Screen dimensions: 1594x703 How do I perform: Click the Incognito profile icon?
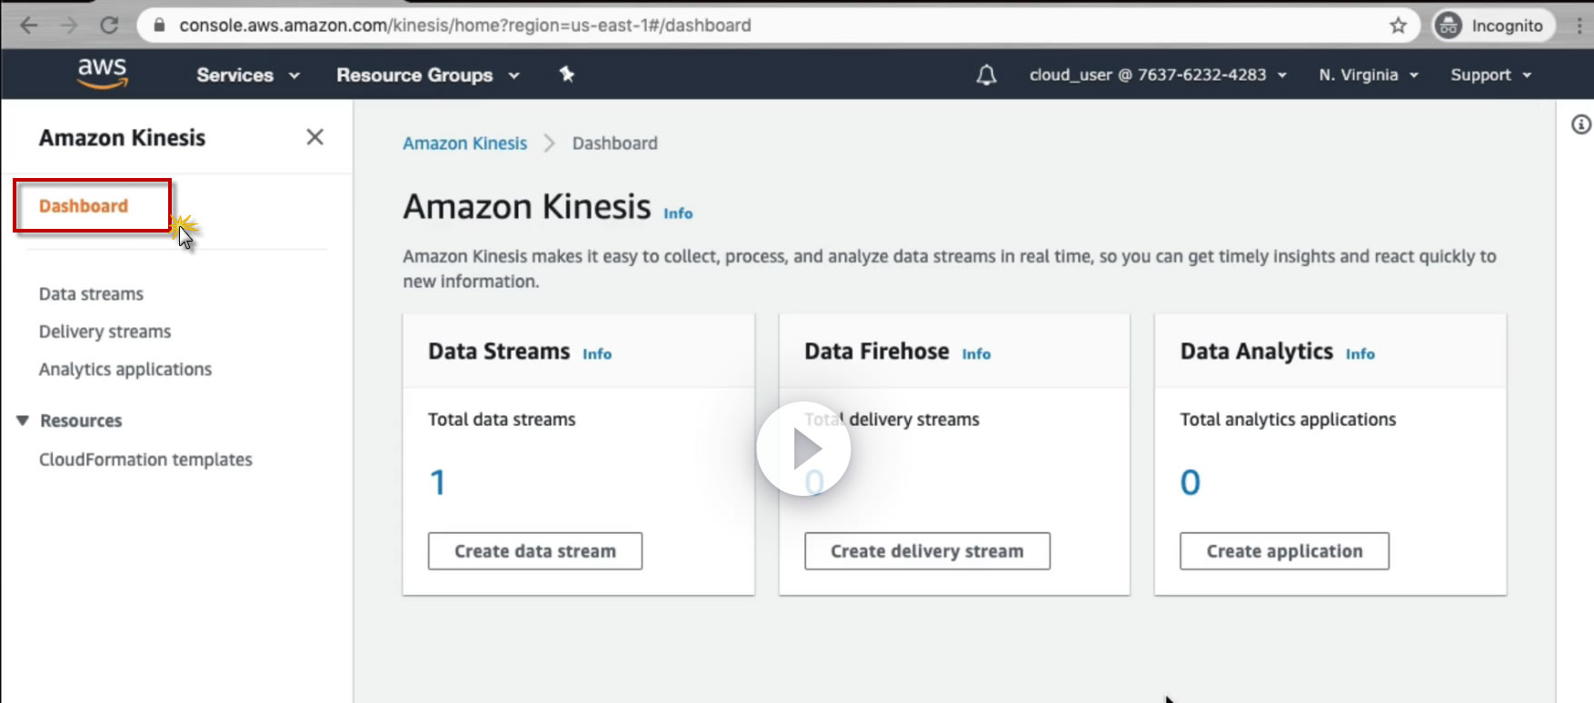[x=1449, y=25]
